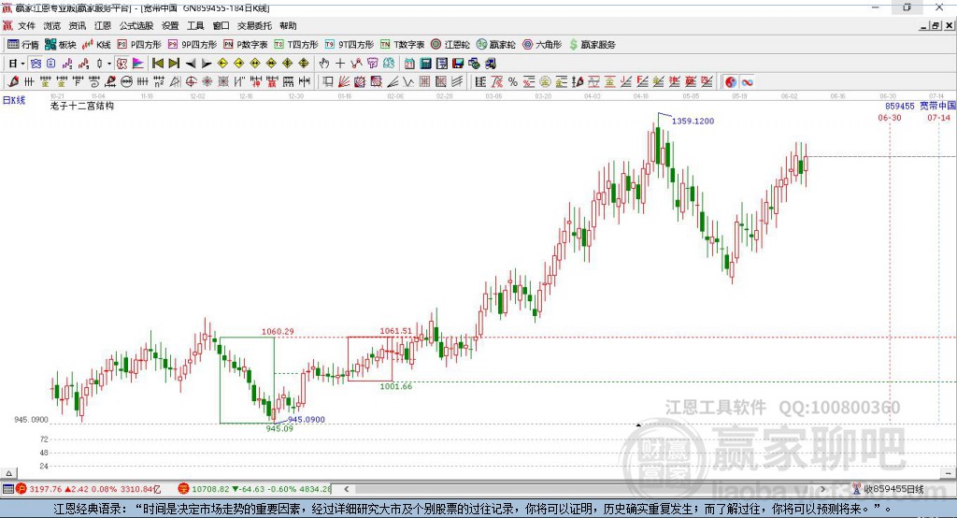Click the colorful flag icon
Image resolution: width=957 pixels, height=518 pixels.
138,64
